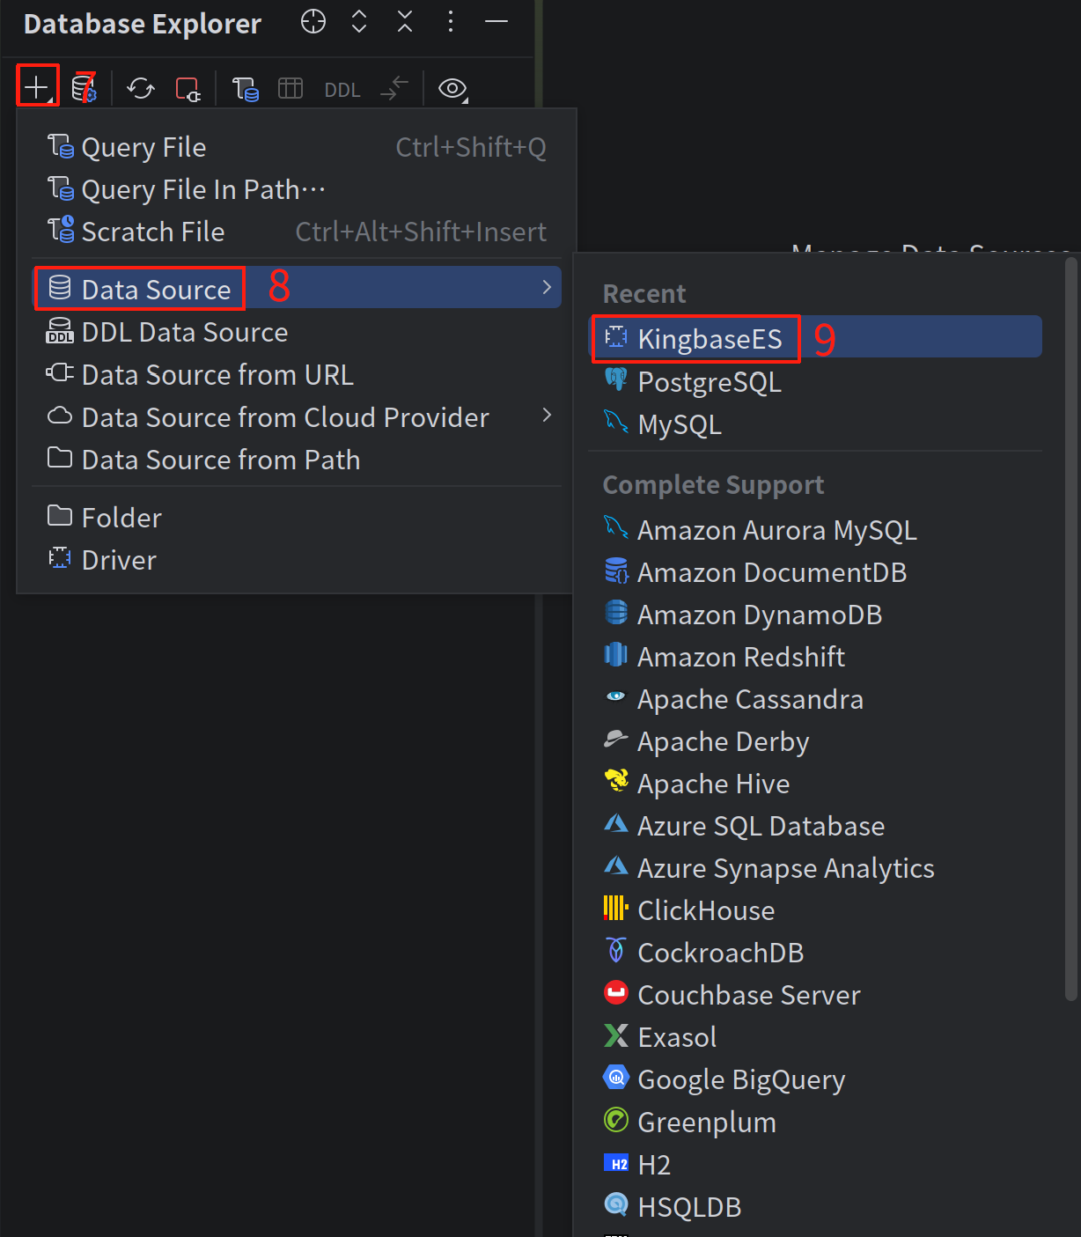Choose Scratch File from the menu
The height and width of the screenshot is (1237, 1081).
click(x=152, y=232)
